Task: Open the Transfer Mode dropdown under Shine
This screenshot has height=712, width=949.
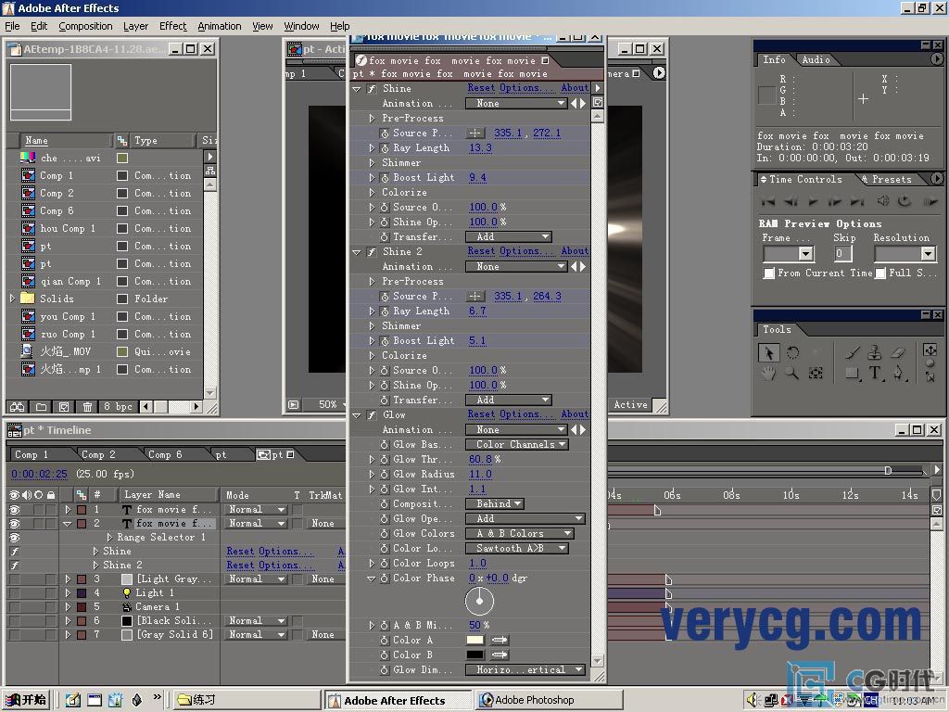Action: coord(509,236)
